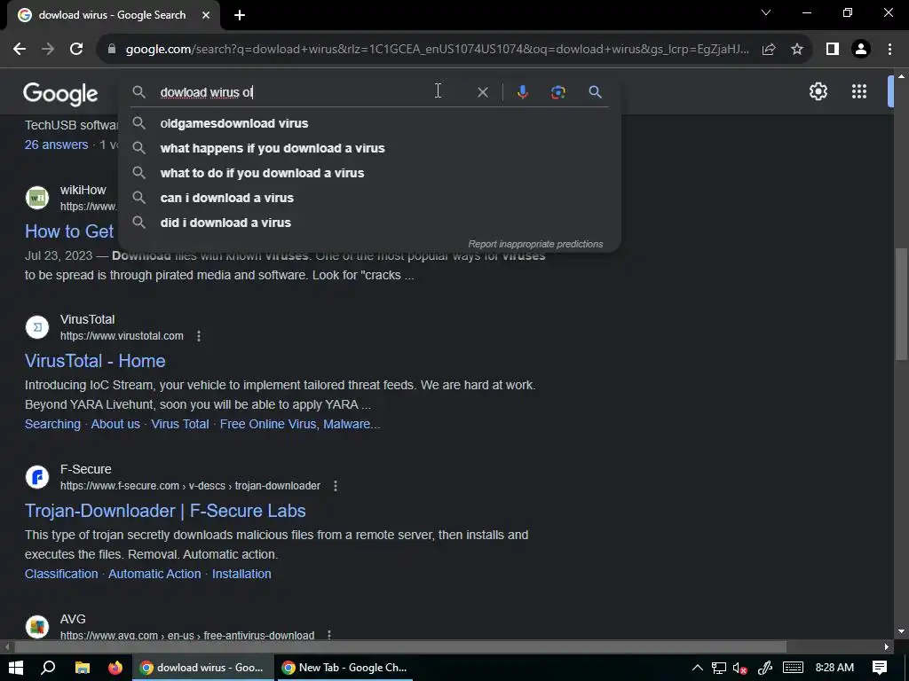Select suggestion can i download a virus
909x681 pixels.
click(369, 198)
